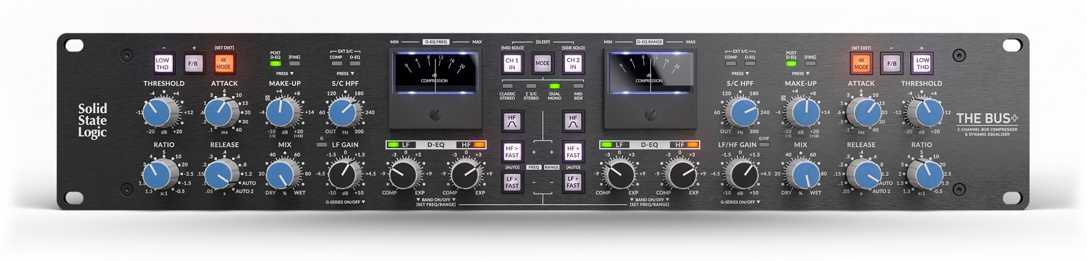Image resolution: width=1087 pixels, height=261 pixels.
Task: Click the right channel POST D-EQ green LED
Action: click(791, 64)
